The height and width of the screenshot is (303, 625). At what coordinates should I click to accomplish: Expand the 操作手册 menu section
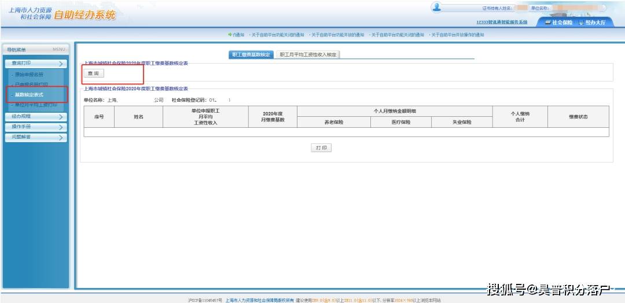(x=36, y=127)
